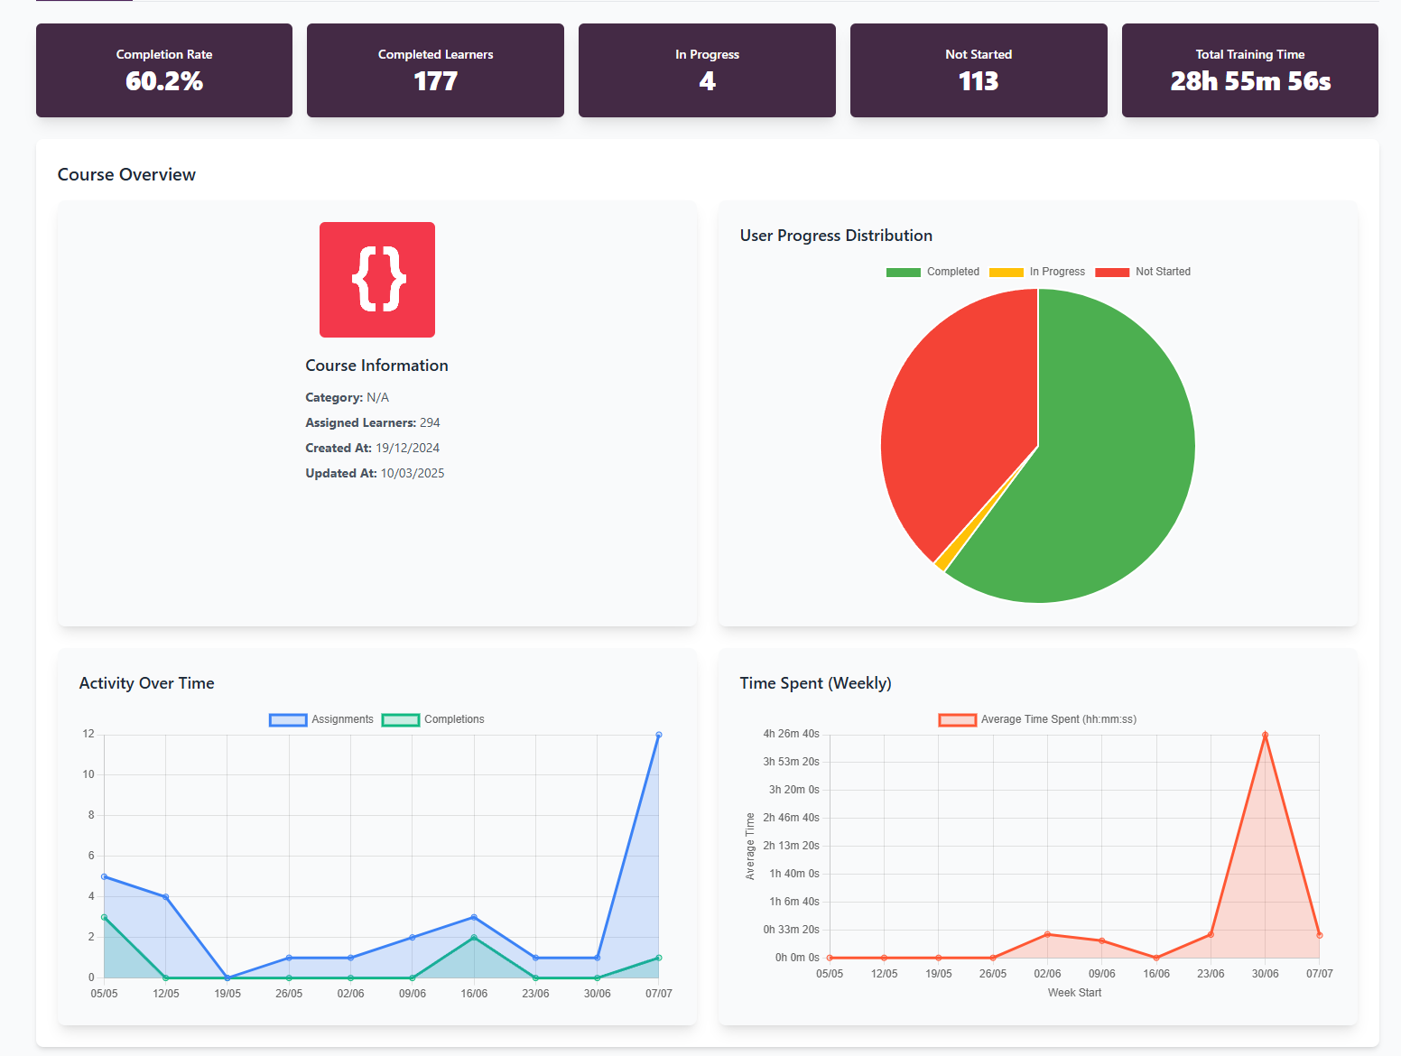
Task: Toggle Average Time Spent legend item
Action: (1038, 719)
